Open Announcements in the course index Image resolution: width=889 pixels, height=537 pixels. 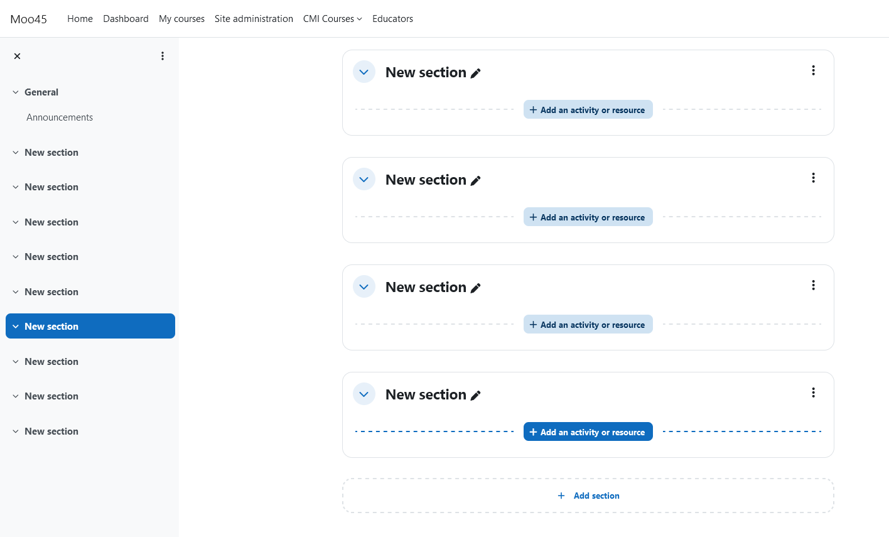click(x=60, y=117)
